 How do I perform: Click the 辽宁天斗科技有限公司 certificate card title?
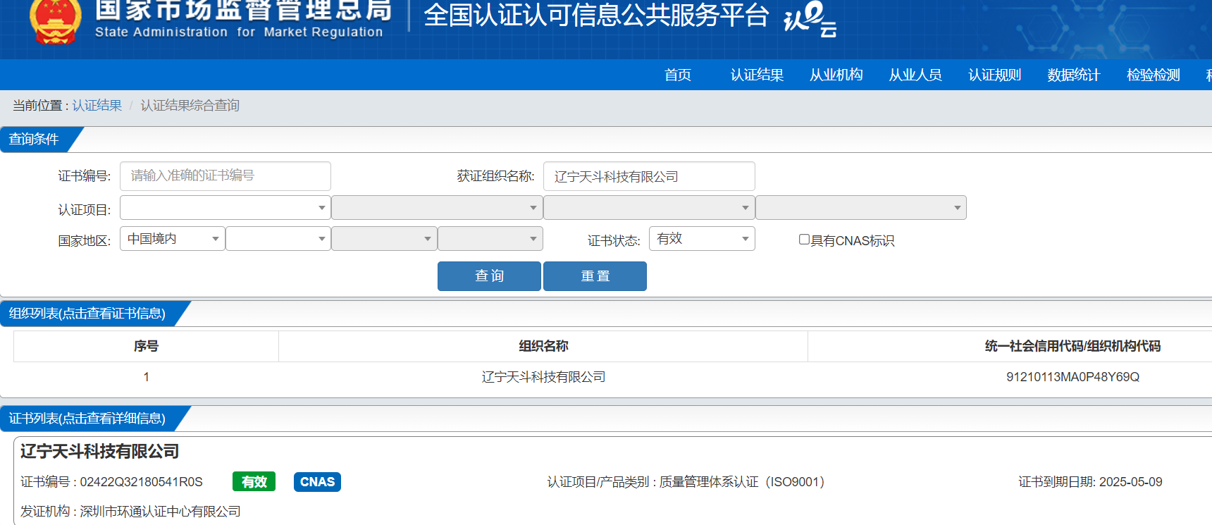99,451
